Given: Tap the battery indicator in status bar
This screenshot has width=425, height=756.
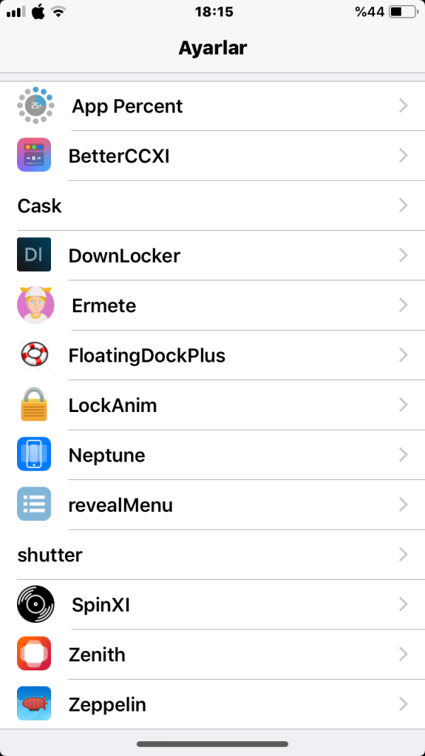Looking at the screenshot, I should click(x=404, y=12).
